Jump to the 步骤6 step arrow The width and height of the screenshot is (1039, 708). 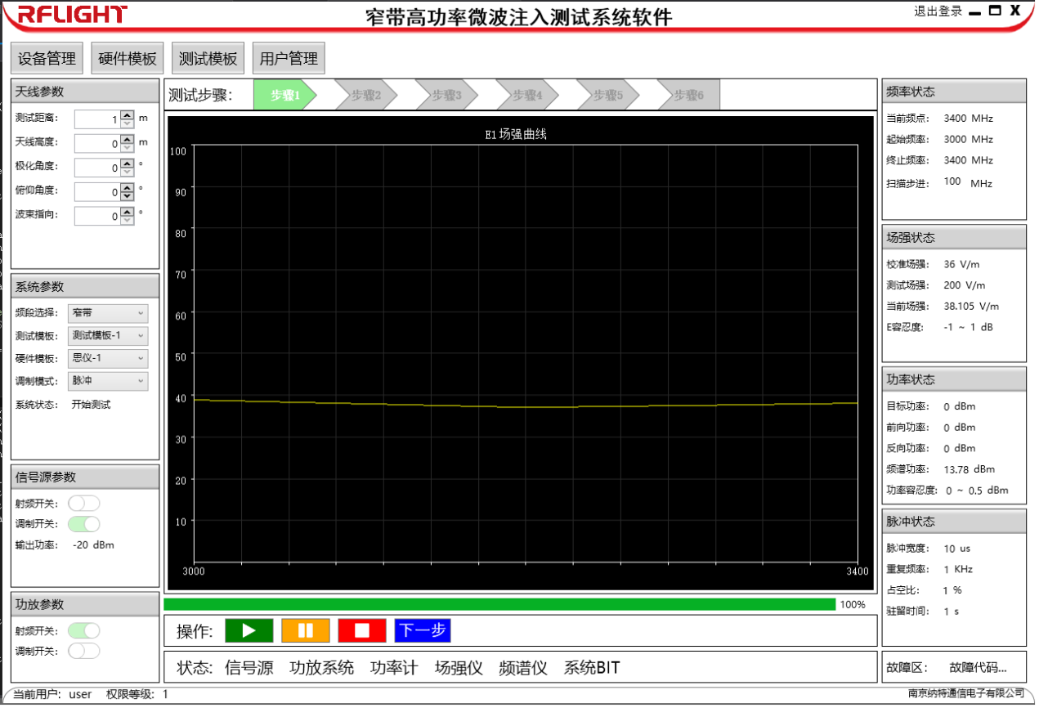pos(687,95)
